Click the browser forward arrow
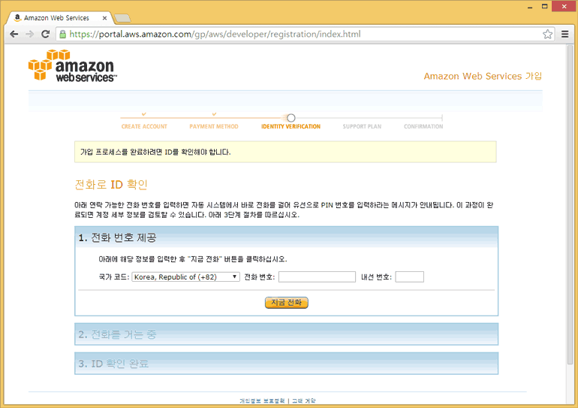The height and width of the screenshot is (408, 578). pyautogui.click(x=29, y=34)
